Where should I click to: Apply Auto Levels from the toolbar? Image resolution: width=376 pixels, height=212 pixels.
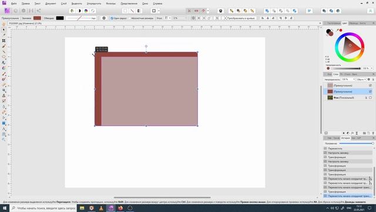(x=72, y=11)
